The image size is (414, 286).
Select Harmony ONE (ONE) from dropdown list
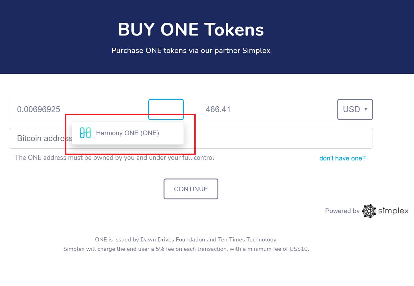(128, 133)
